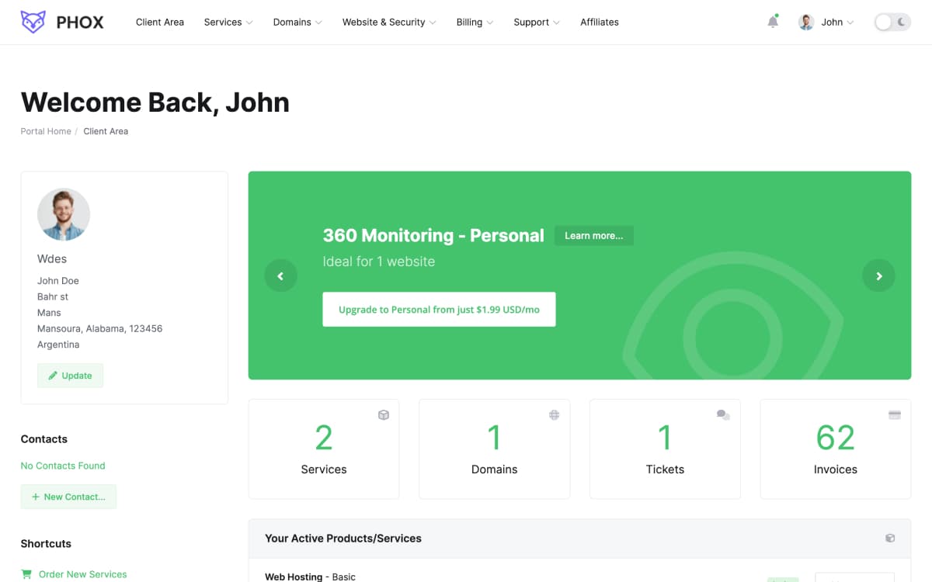
Task: Click John's small avatar in header
Action: pyautogui.click(x=806, y=23)
